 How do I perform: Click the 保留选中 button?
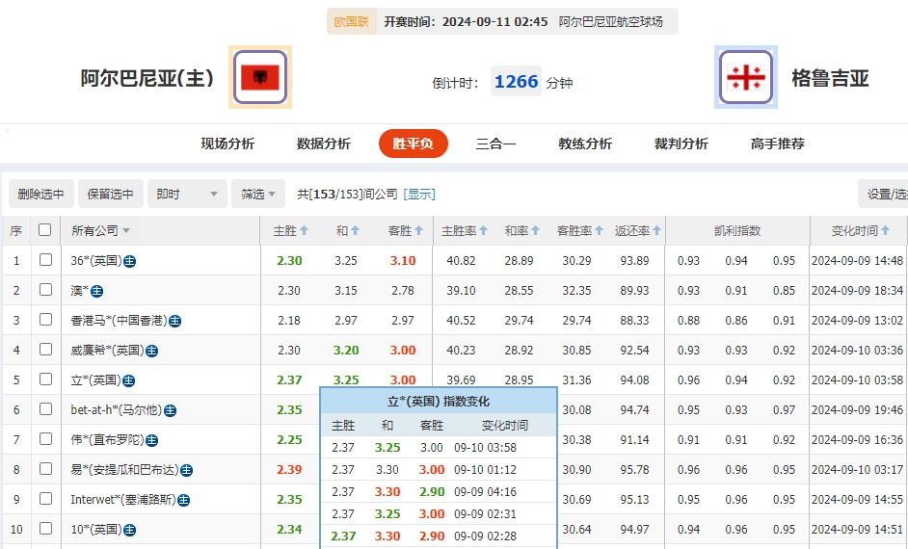pos(111,194)
